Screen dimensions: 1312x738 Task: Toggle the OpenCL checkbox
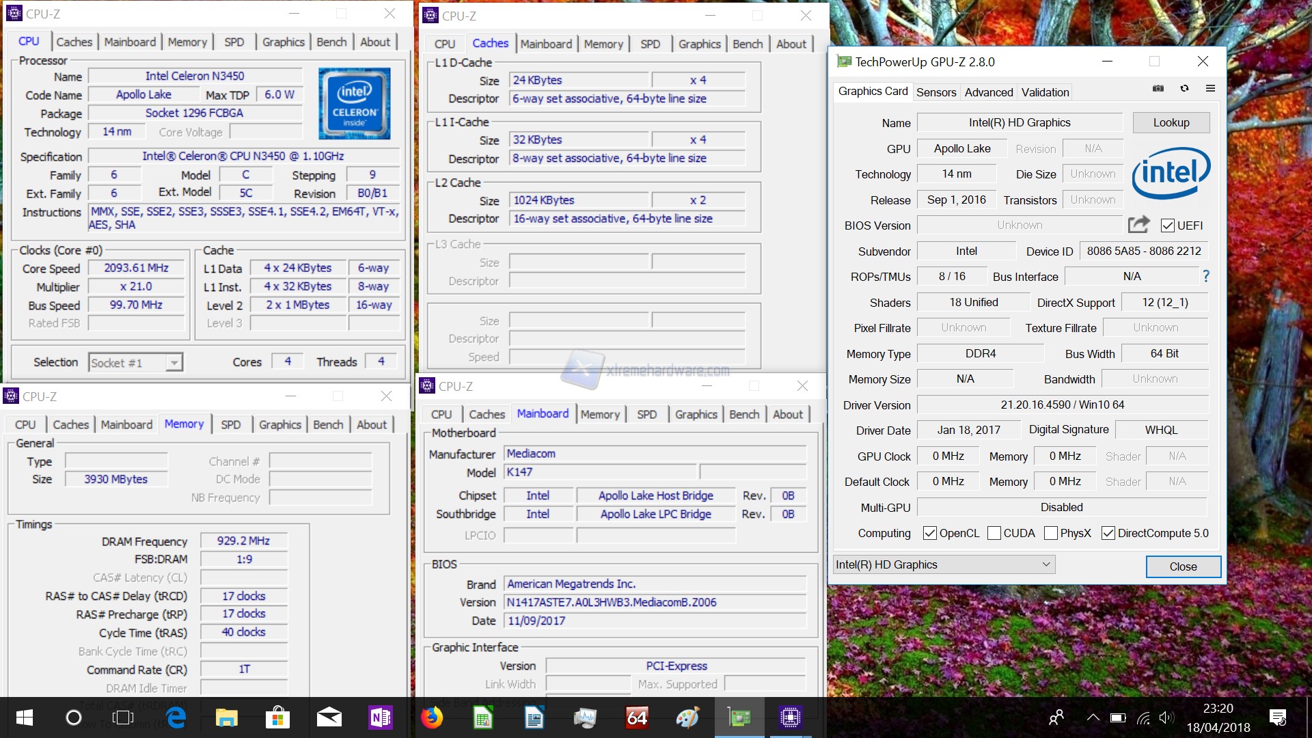coord(929,533)
